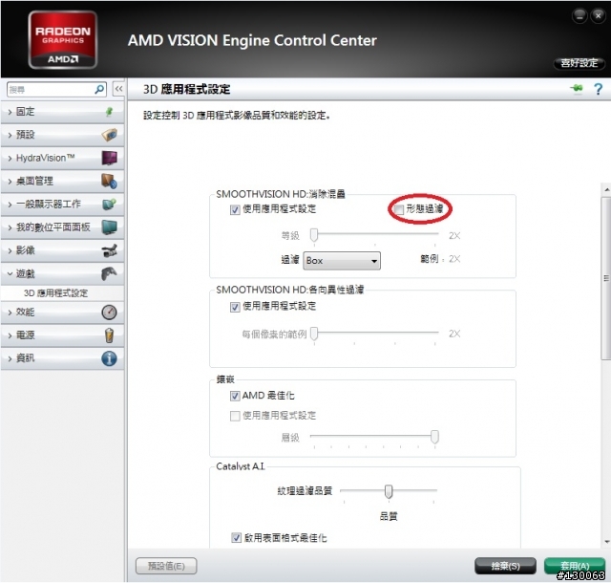Click the 捨棄(S) discard button

click(x=505, y=566)
